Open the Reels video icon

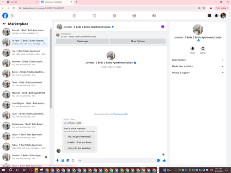point(94,16)
